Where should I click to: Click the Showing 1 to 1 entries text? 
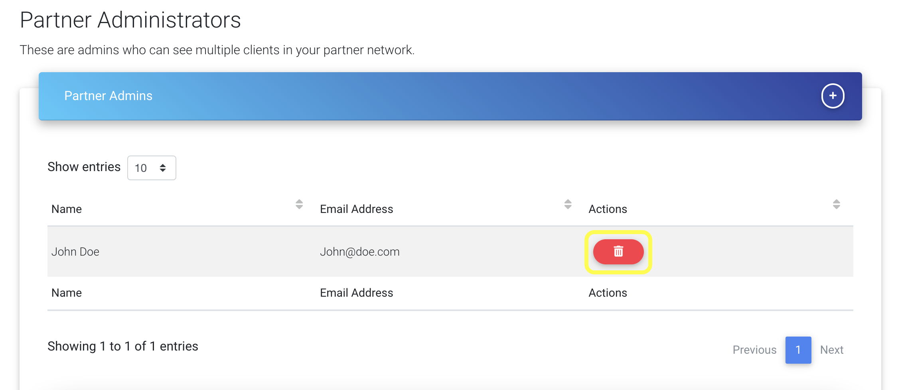[x=123, y=346]
